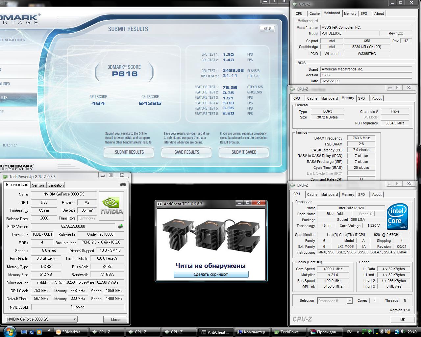
Task: Click Сделать скриншот button in AntiCheat
Action: click(211, 274)
